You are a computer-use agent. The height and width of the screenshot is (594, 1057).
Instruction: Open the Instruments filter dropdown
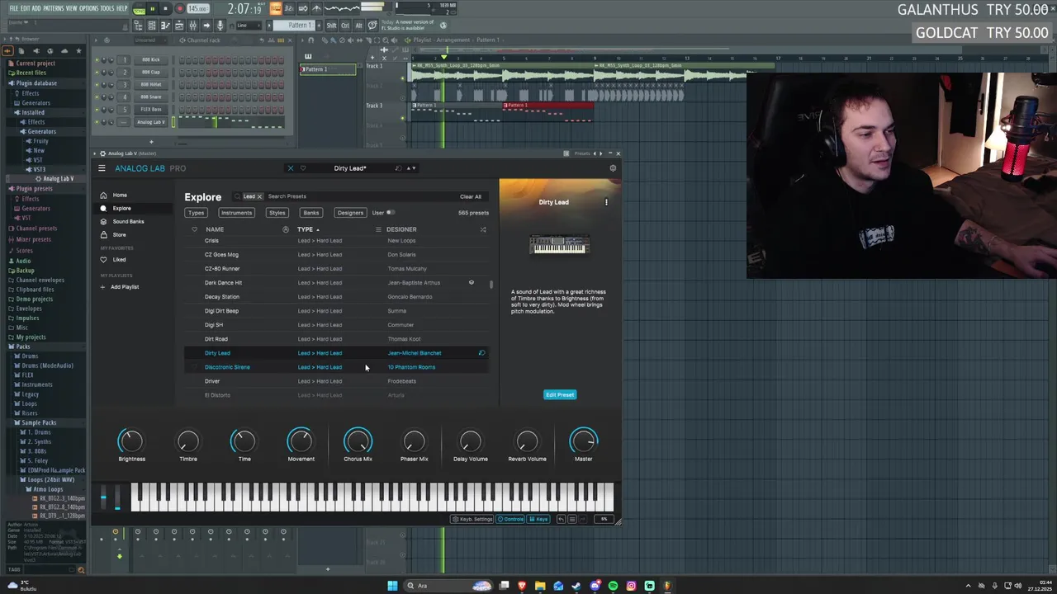[236, 213]
